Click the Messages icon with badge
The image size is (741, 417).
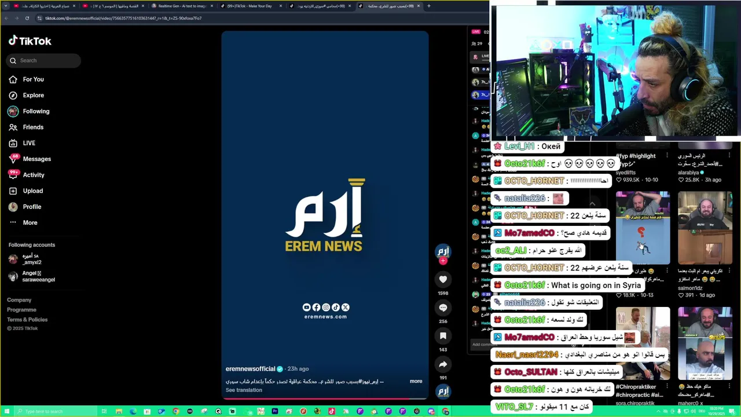click(13, 159)
